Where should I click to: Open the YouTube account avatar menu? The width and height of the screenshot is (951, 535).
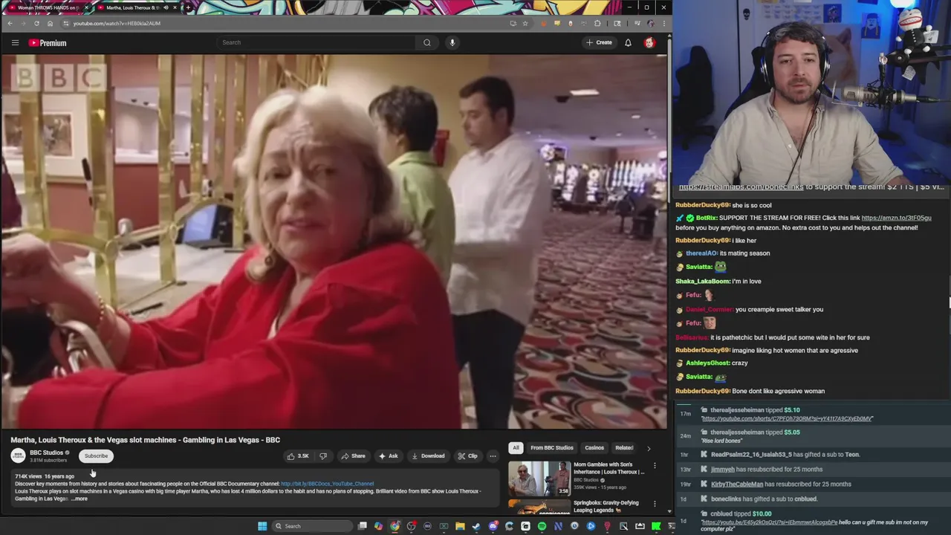coord(649,42)
